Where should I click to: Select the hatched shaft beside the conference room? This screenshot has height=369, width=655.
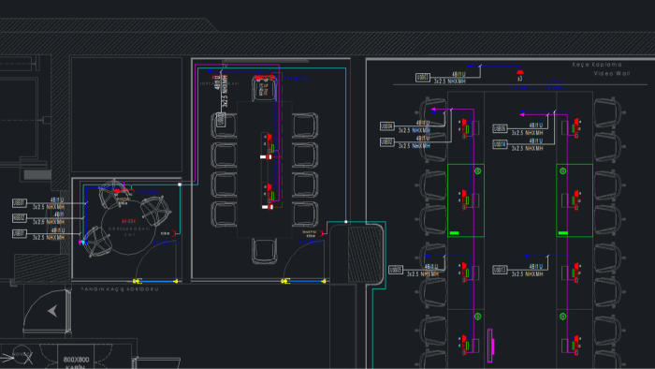(365, 254)
